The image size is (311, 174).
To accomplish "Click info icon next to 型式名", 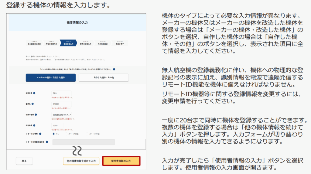I will (32, 104).
